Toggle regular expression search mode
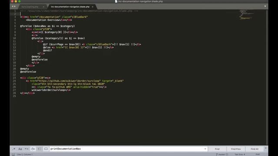The width and height of the screenshot is (278, 156). coord(14,149)
